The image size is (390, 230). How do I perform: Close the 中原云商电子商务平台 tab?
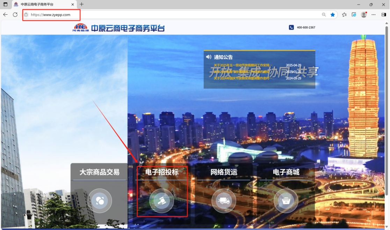point(73,5)
